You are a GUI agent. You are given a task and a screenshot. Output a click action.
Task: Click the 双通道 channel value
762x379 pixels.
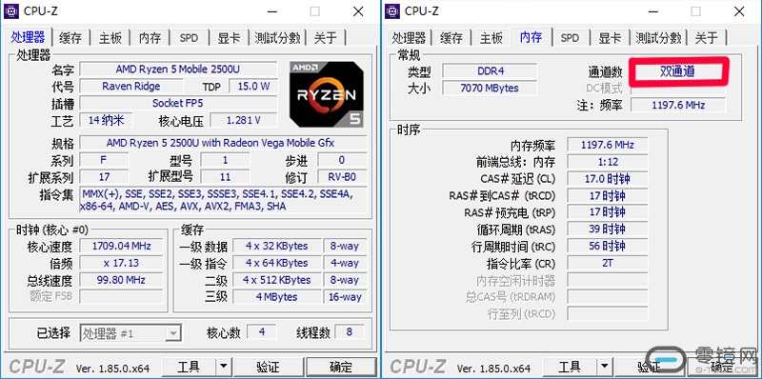(x=678, y=72)
